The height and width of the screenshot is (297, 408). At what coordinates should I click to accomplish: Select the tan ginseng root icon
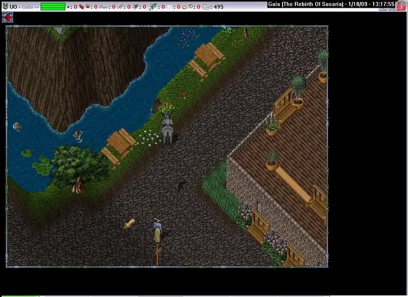[x=120, y=7]
